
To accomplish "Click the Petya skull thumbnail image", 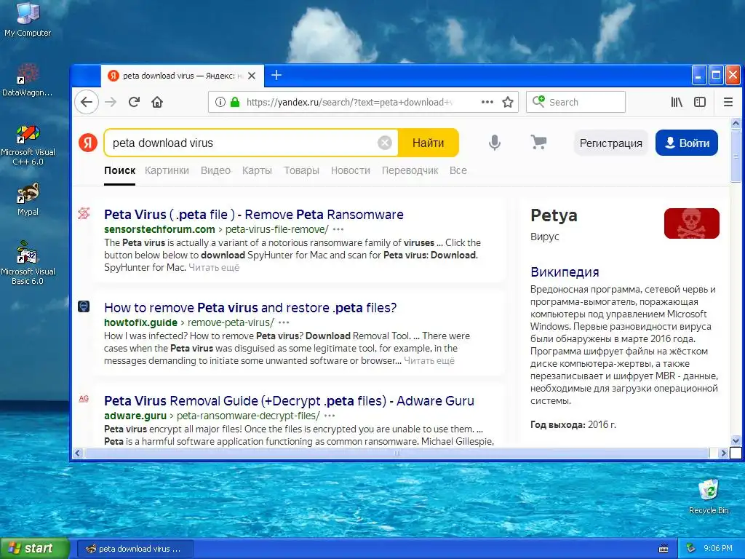I will point(691,223).
